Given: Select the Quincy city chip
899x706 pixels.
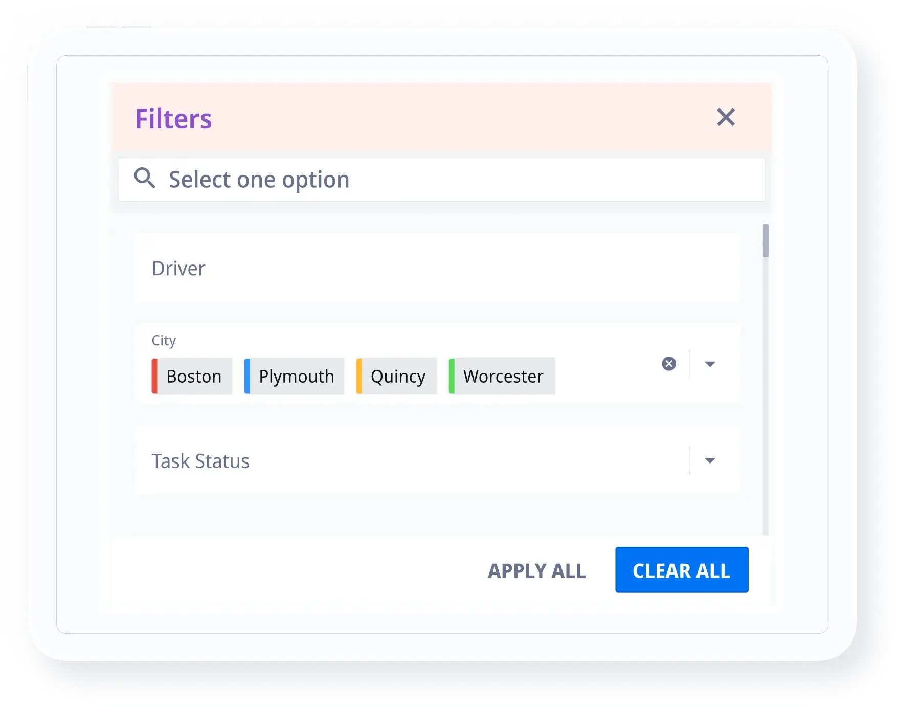Looking at the screenshot, I should [x=398, y=377].
